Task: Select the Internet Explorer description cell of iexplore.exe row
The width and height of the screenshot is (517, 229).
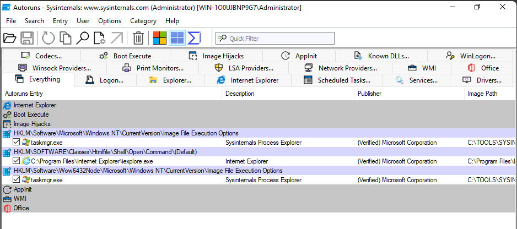Action: point(246,161)
